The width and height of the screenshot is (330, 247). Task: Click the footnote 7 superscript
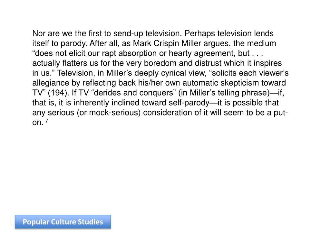pyautogui.click(x=47, y=121)
